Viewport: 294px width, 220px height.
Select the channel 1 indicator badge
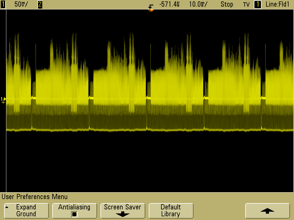(x=3, y=4)
